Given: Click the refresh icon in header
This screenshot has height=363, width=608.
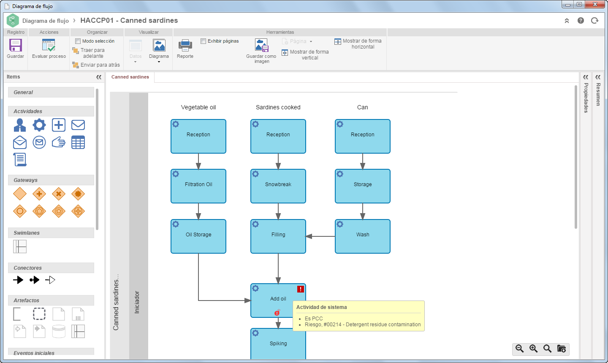Looking at the screenshot, I should pyautogui.click(x=595, y=21).
